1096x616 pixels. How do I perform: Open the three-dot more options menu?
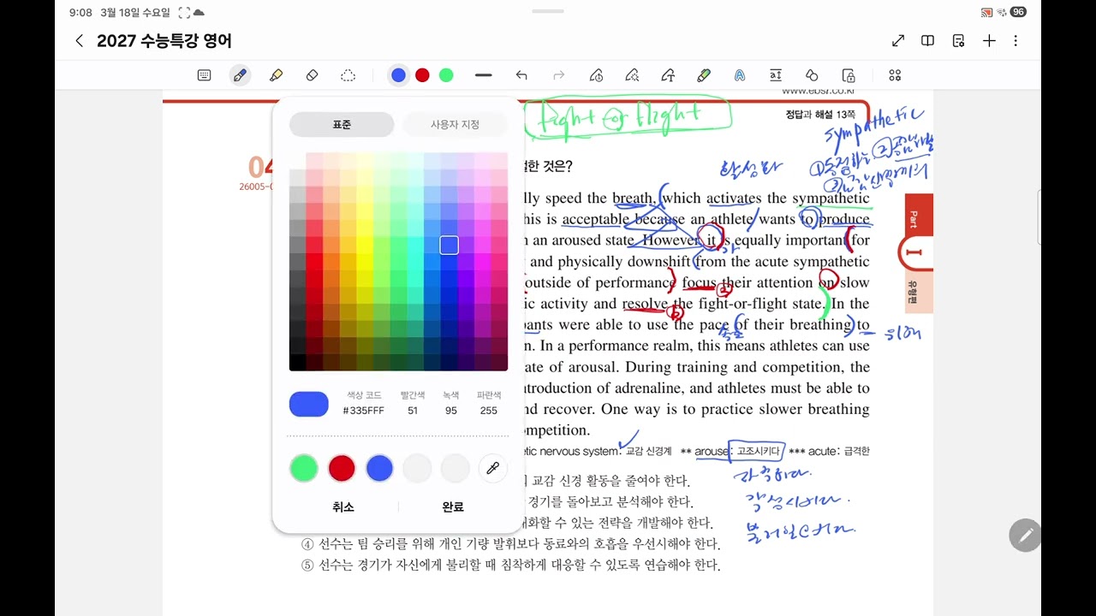[1016, 41]
